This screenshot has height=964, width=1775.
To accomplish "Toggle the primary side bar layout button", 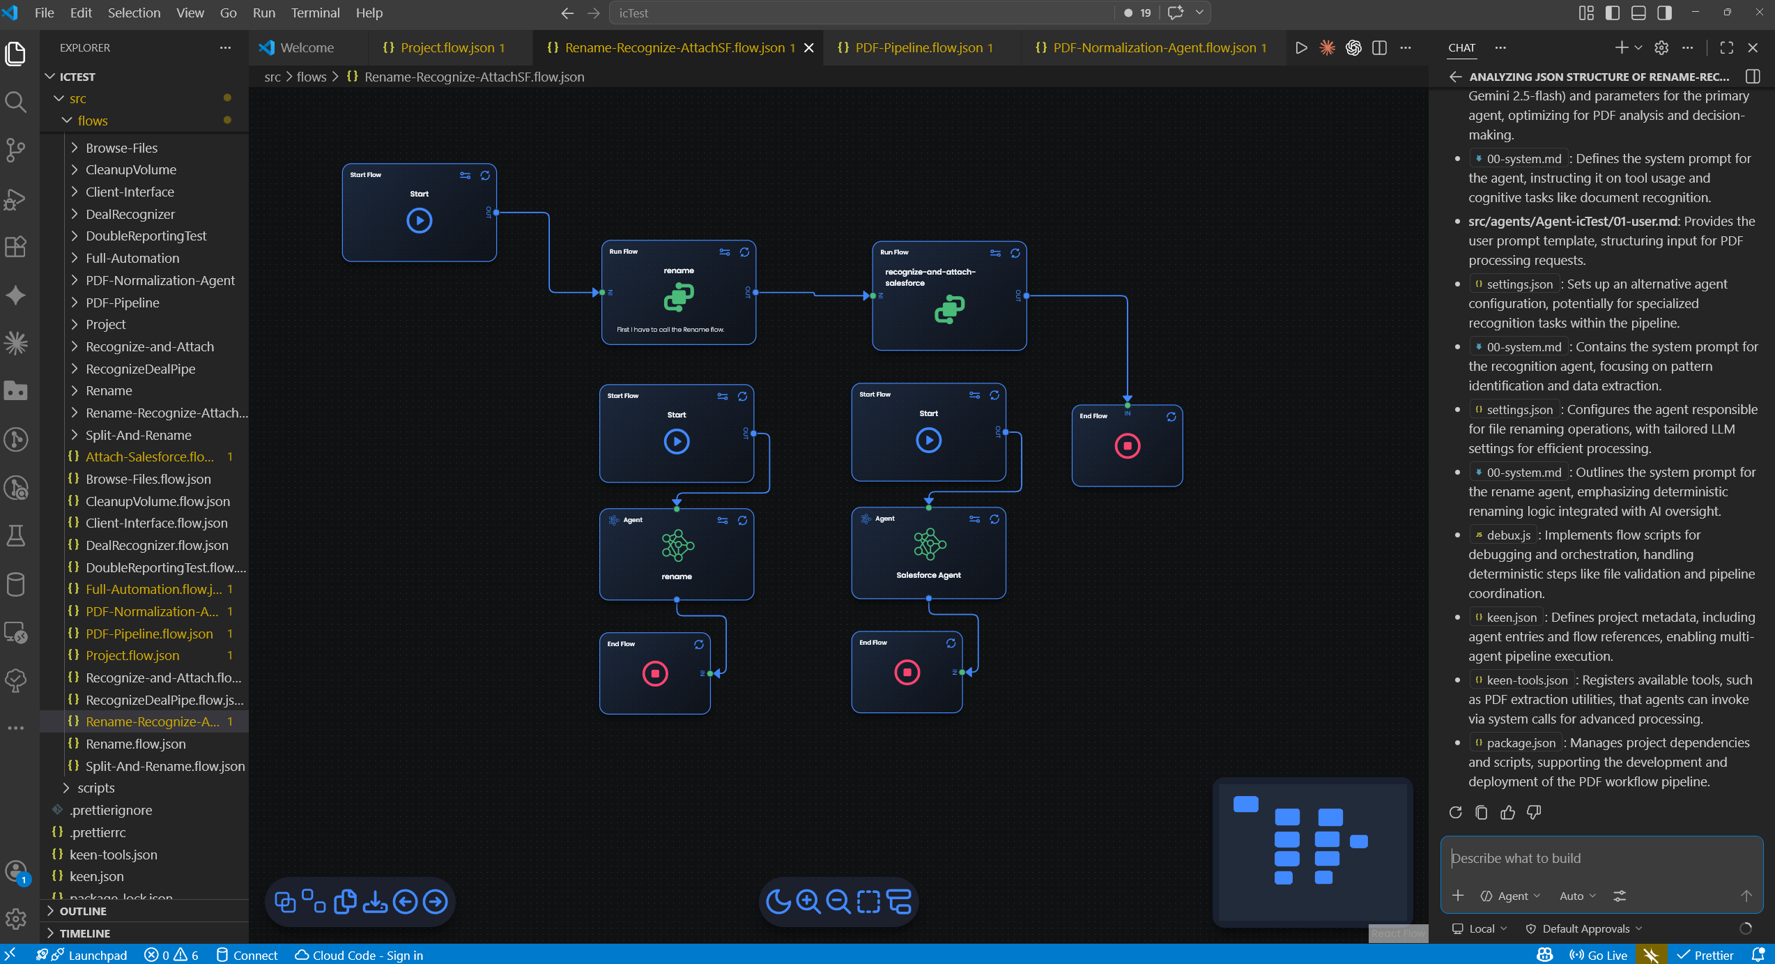I will [1613, 13].
